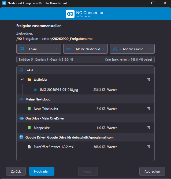The image size is (171, 179).
Task: Click the Meine Nextcloud section header label
Action: [x=38, y=99]
